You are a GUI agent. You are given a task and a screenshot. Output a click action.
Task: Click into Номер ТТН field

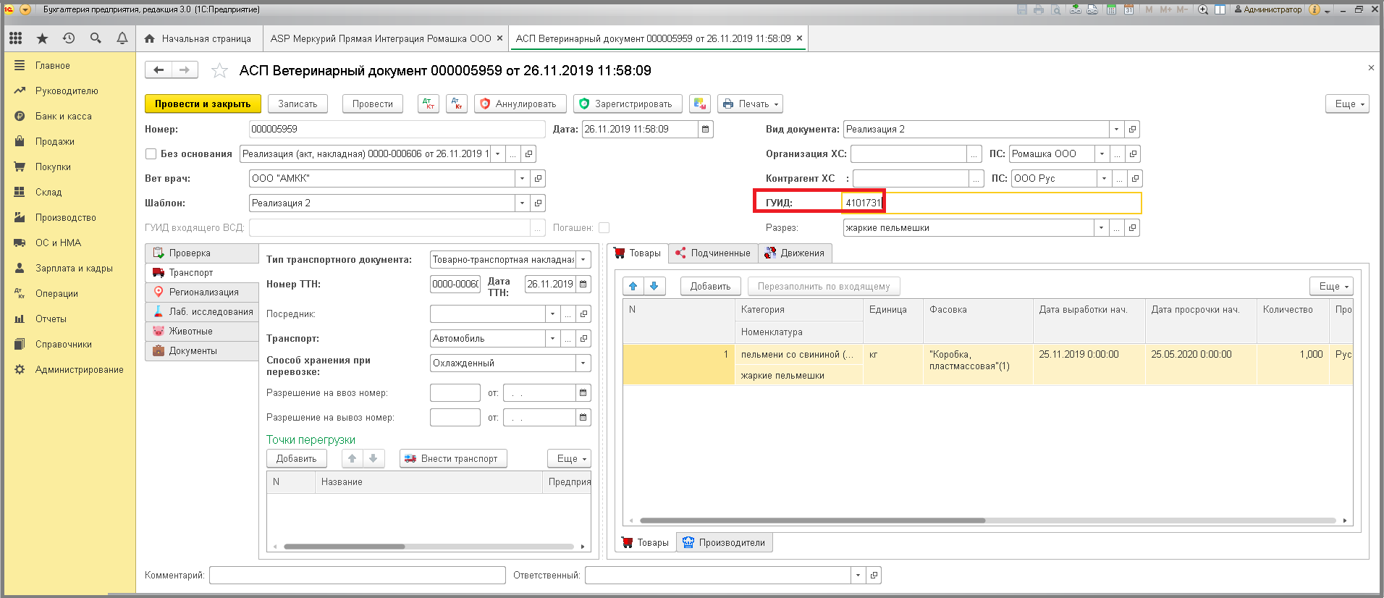pos(455,284)
